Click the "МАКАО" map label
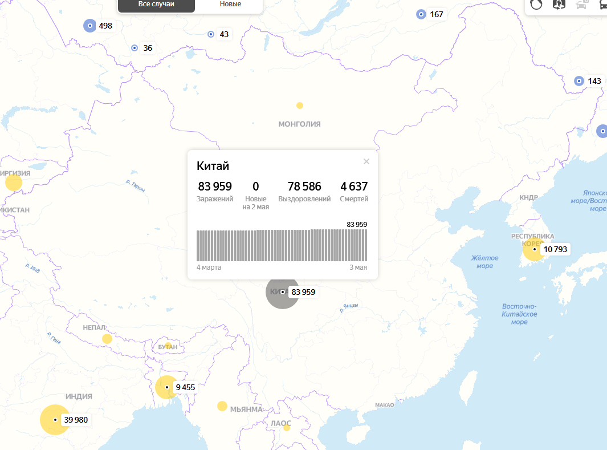 click(384, 405)
